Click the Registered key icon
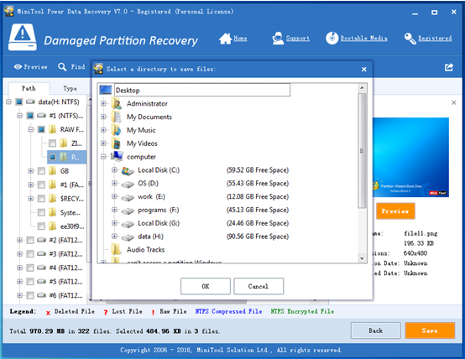The width and height of the screenshot is (465, 359). [410, 39]
